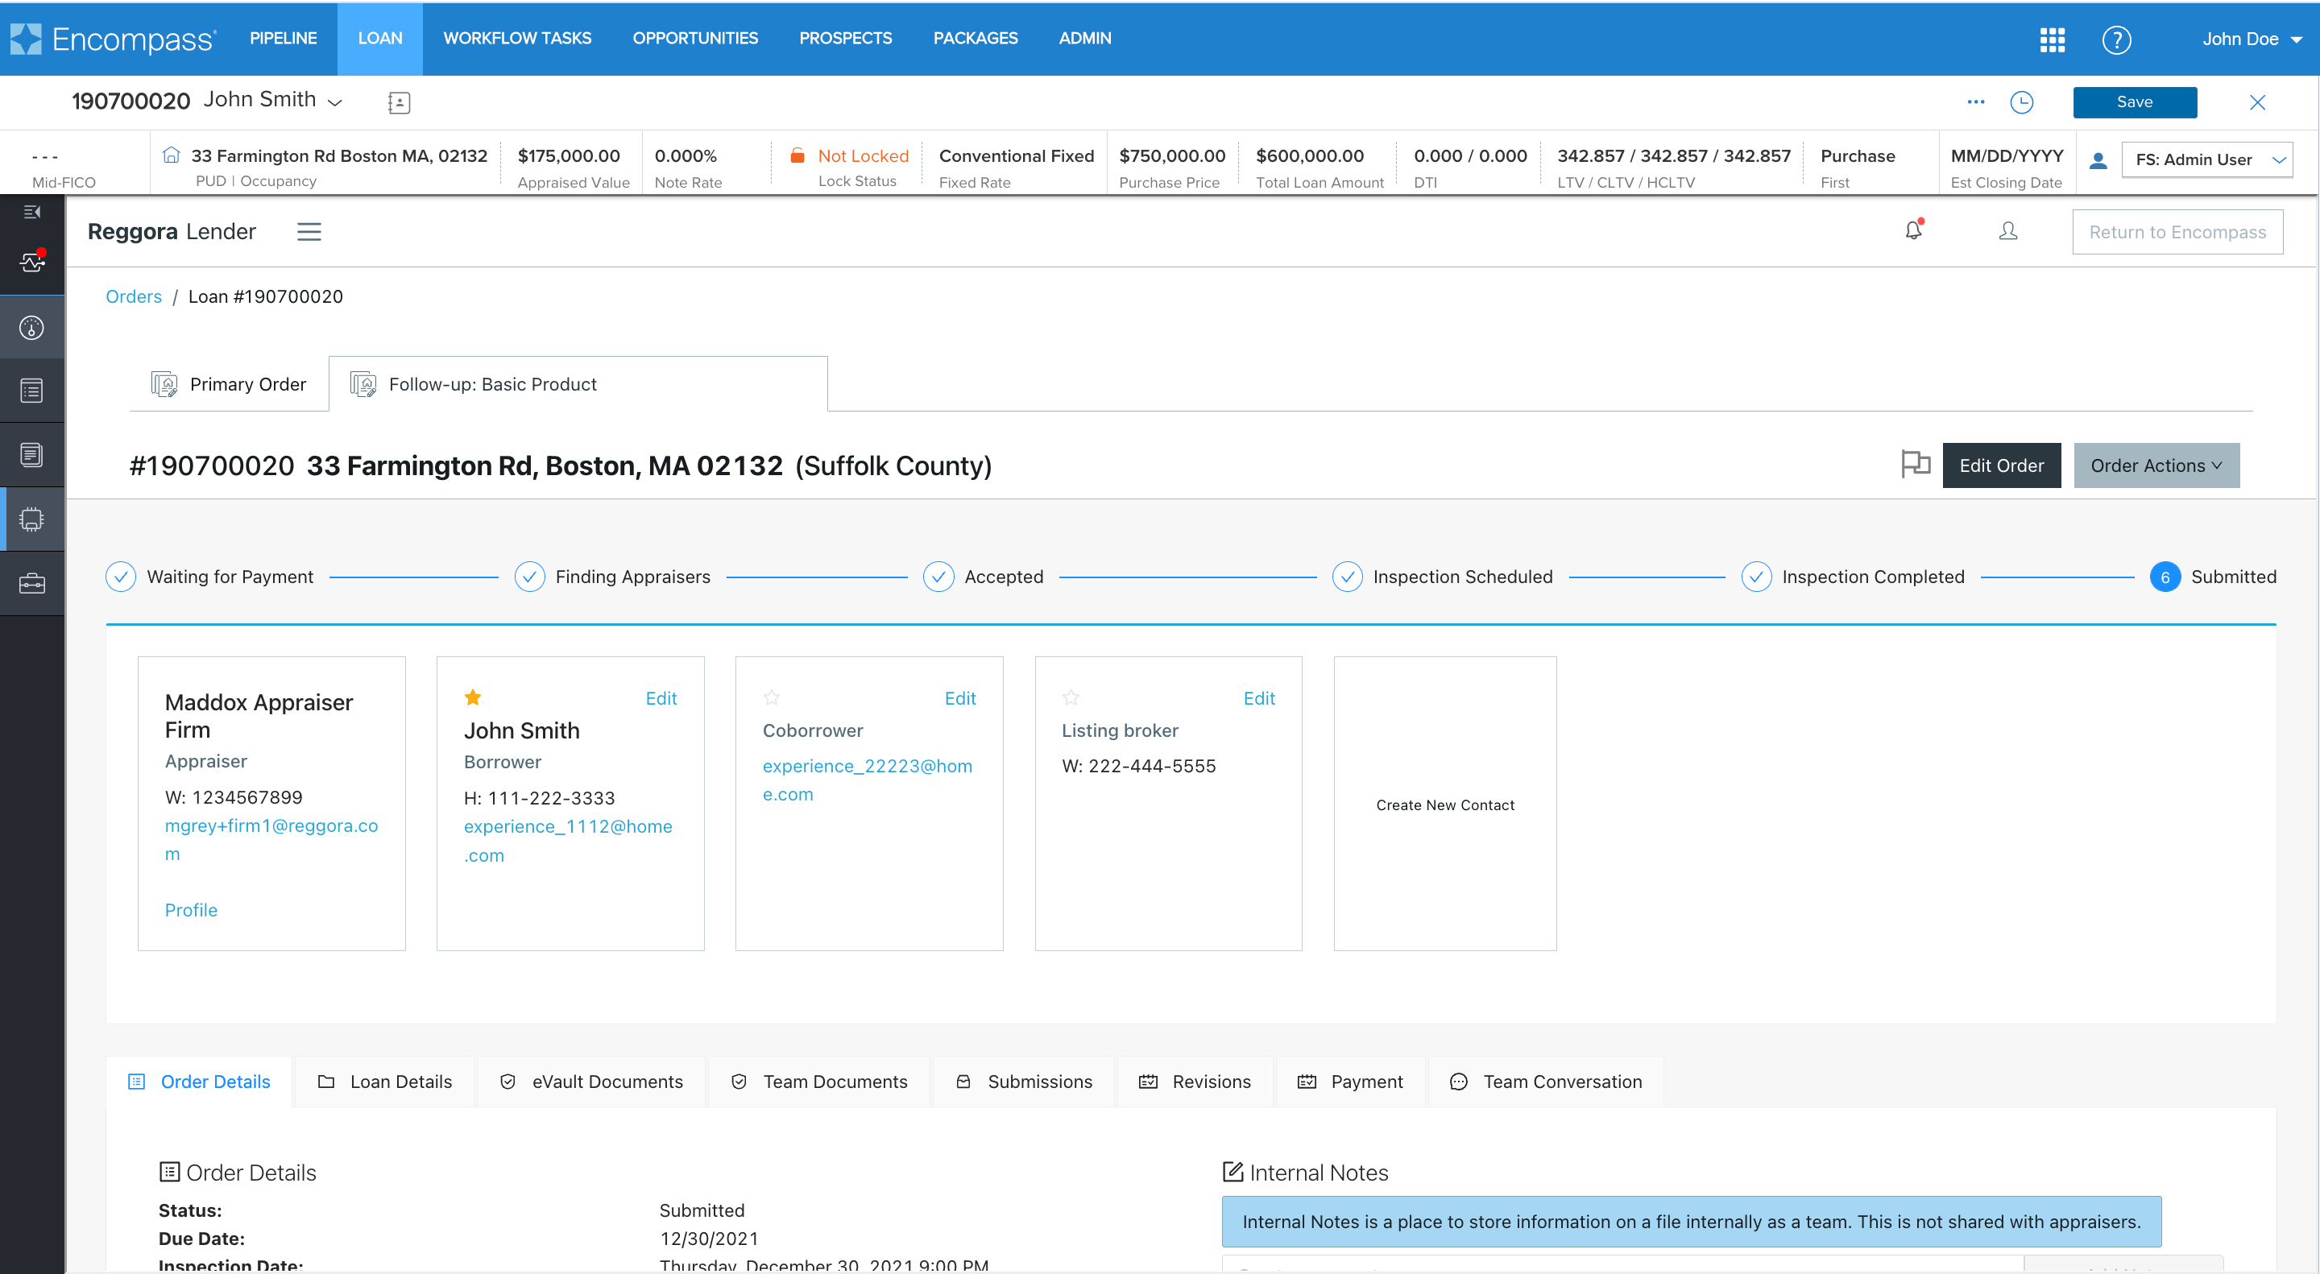Screen dimensions: 2320x1274
Task: Close the loan with the X icon
Action: [x=2256, y=101]
